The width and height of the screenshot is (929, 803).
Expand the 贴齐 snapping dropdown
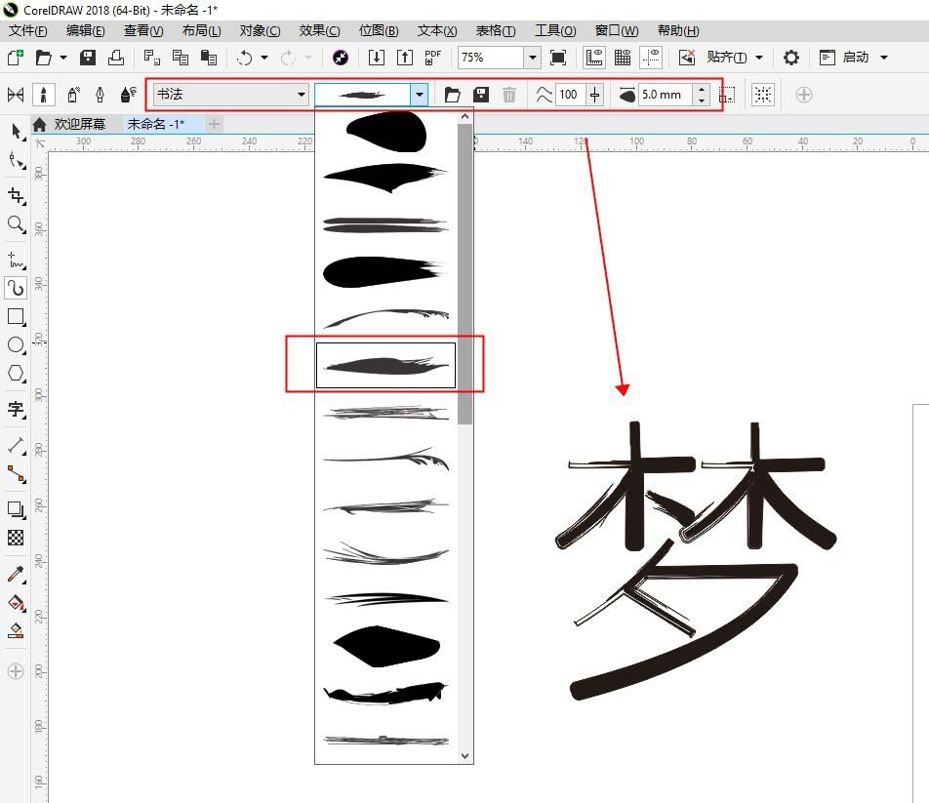[x=759, y=56]
